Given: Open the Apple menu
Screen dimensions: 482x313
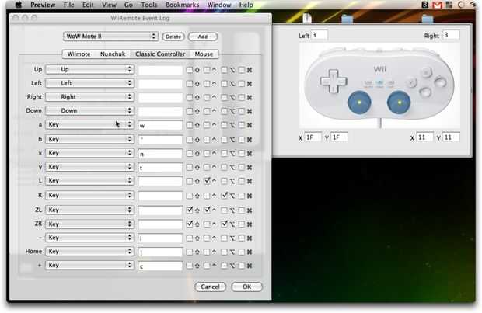Looking at the screenshot, I should tap(18, 5).
